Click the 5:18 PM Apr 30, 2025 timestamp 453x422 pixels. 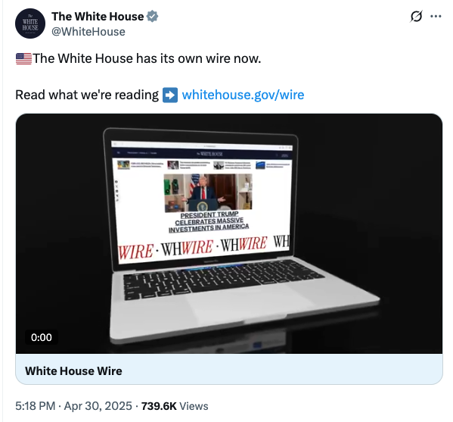[x=73, y=406]
